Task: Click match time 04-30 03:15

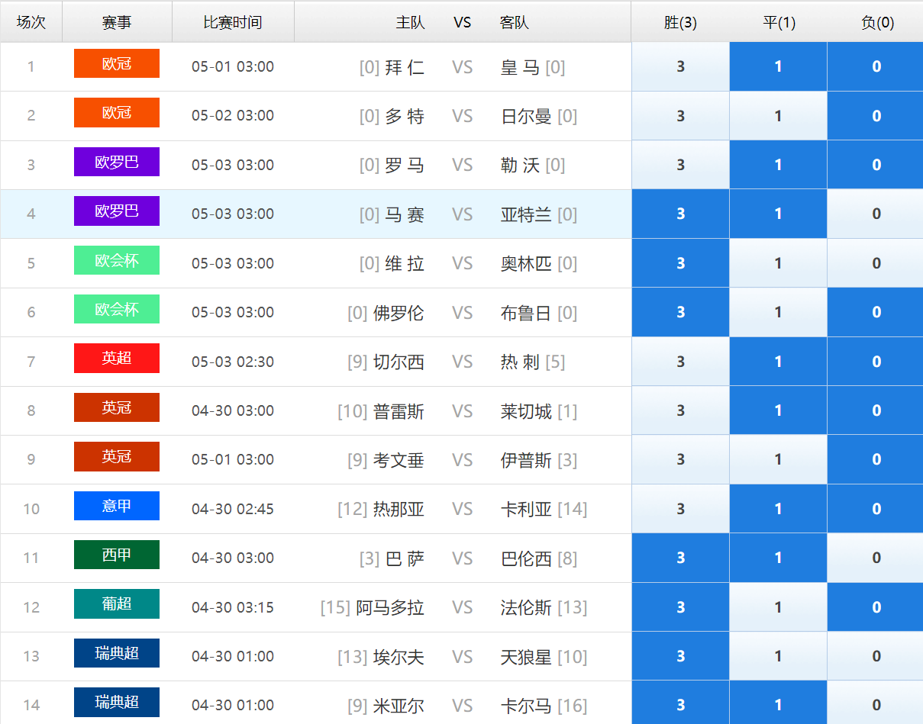Action: coord(233,607)
